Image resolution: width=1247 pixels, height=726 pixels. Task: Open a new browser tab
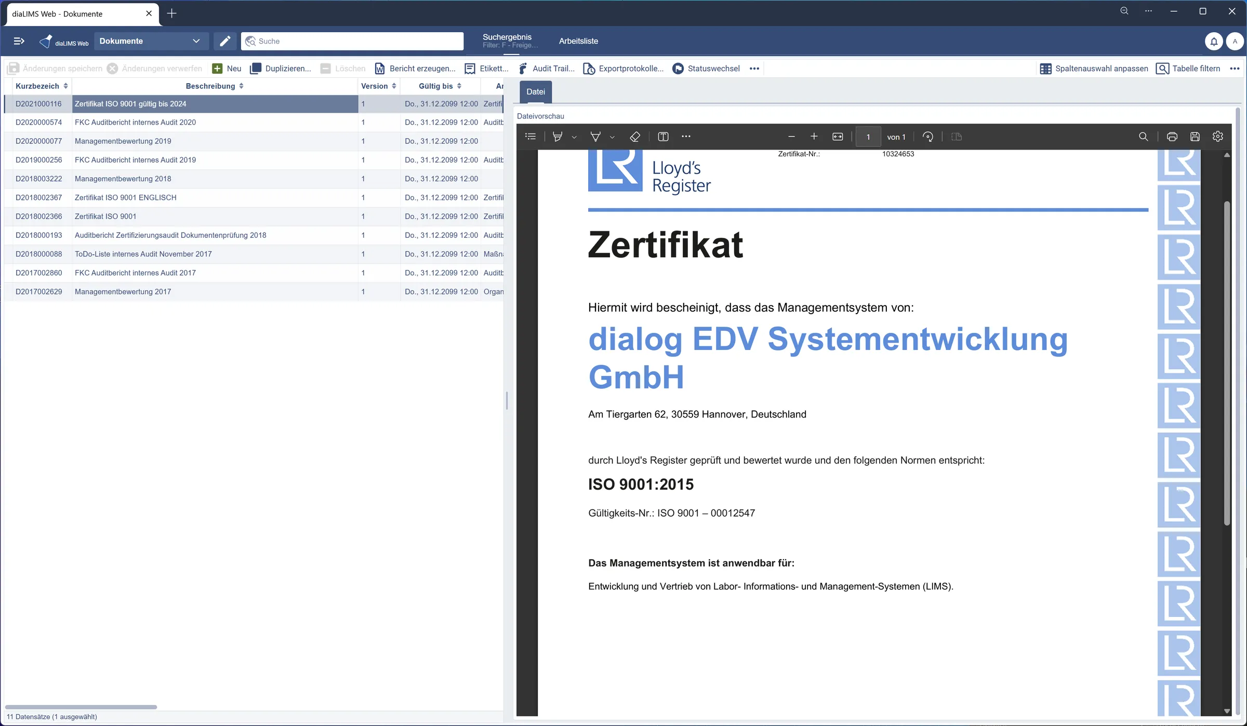coord(171,14)
